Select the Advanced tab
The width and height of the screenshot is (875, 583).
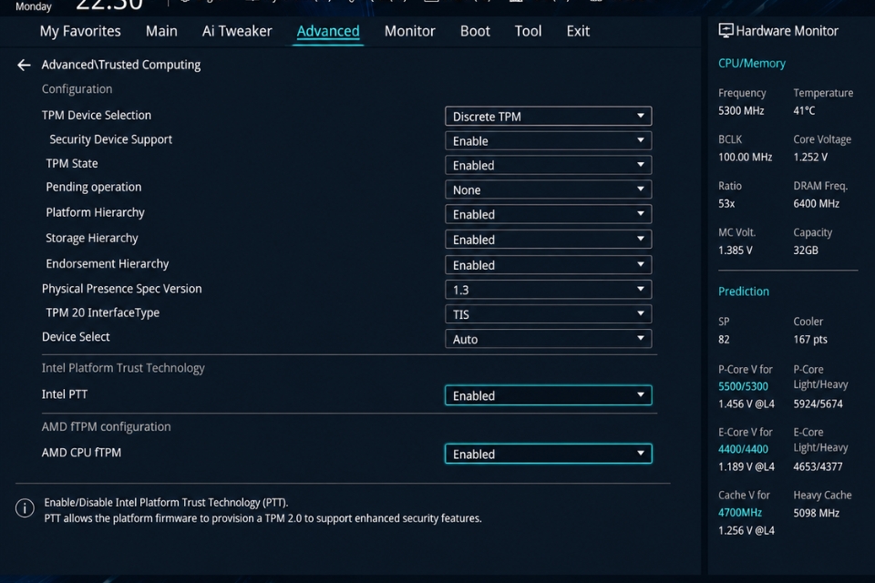[x=328, y=31]
